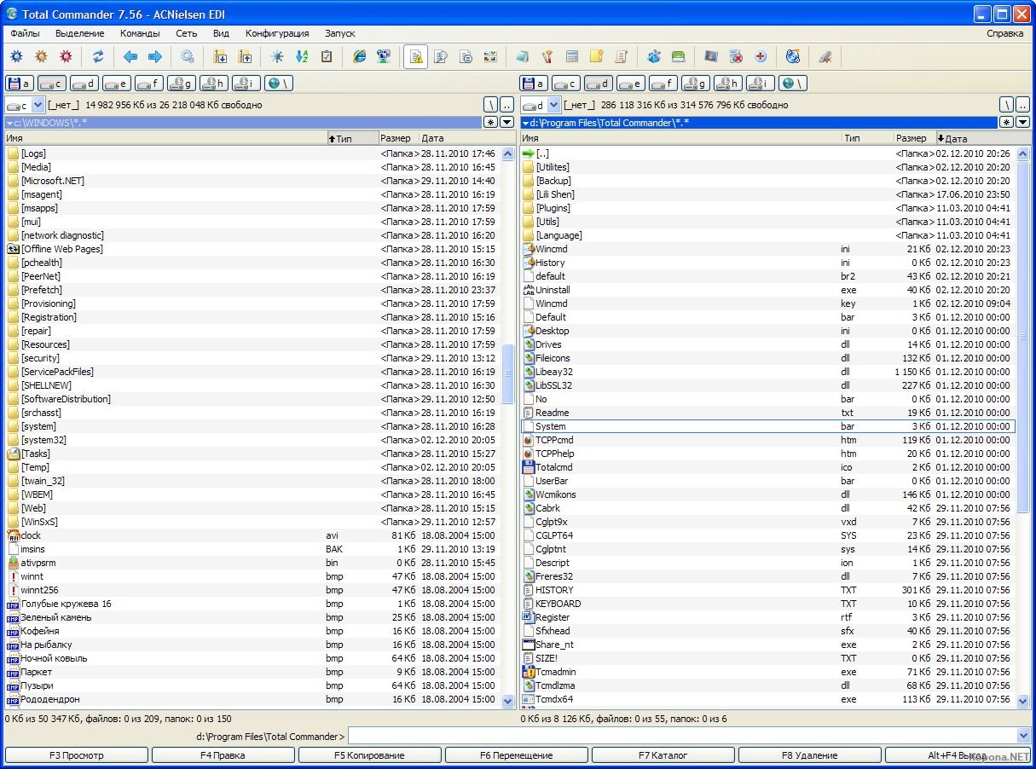Click the refresh panels toolbar icon
This screenshot has height=769, width=1036.
click(x=98, y=57)
